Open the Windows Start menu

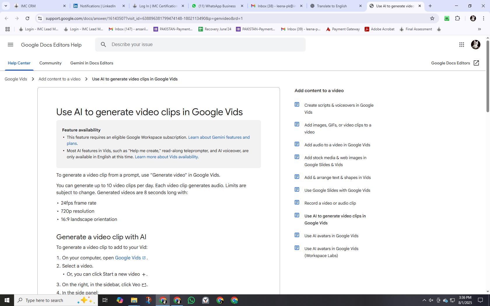(x=7, y=300)
